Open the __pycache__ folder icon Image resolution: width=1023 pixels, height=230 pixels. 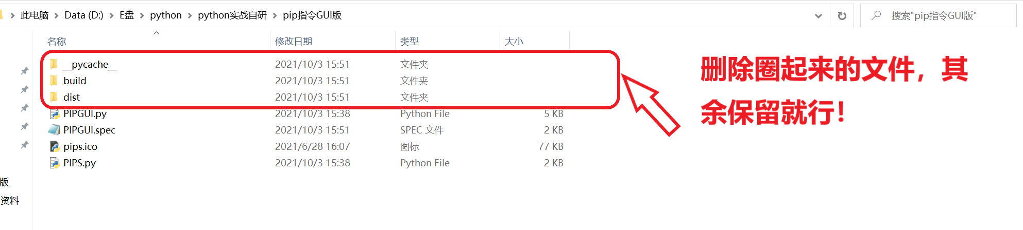(x=54, y=64)
